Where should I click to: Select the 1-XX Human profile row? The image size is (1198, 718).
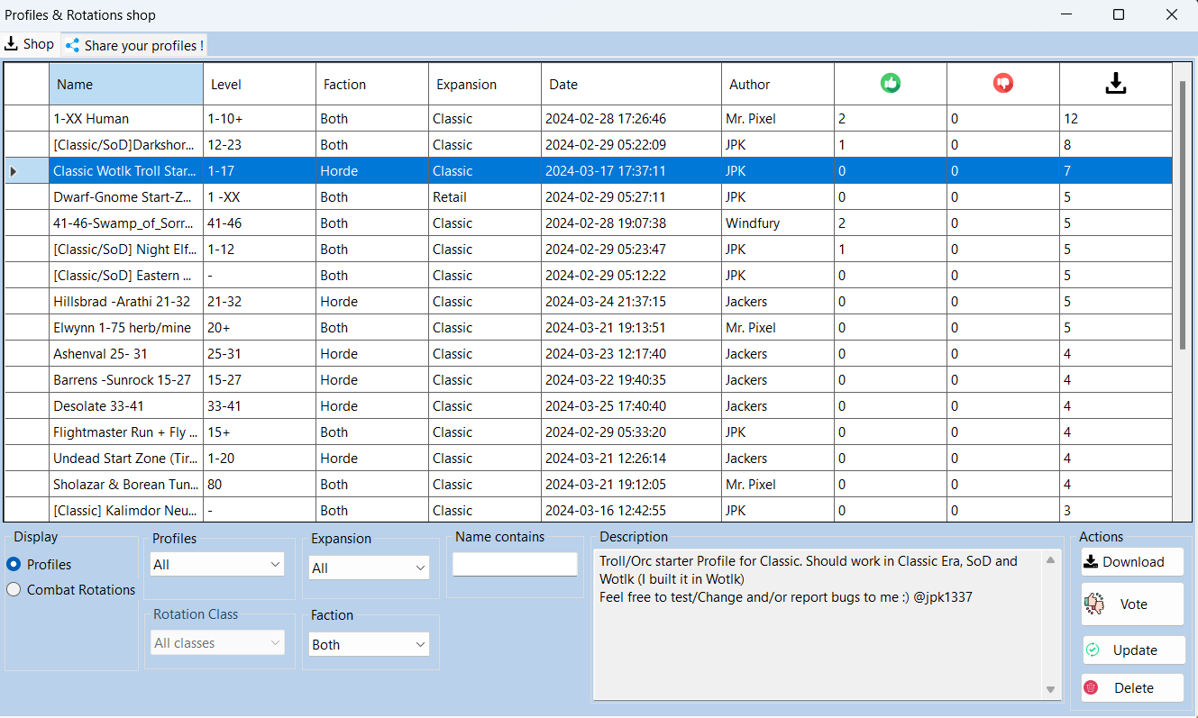tap(125, 119)
